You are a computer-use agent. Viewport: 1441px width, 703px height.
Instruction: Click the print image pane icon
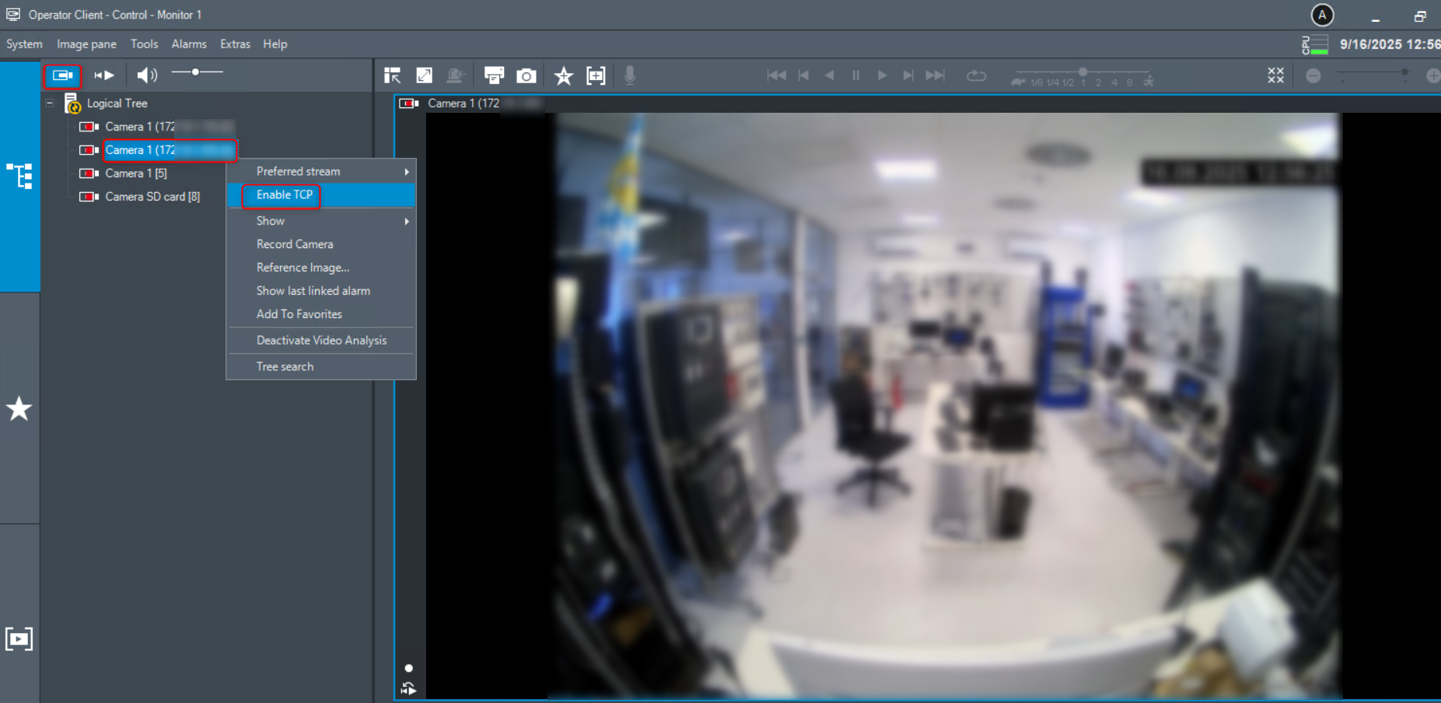[494, 75]
